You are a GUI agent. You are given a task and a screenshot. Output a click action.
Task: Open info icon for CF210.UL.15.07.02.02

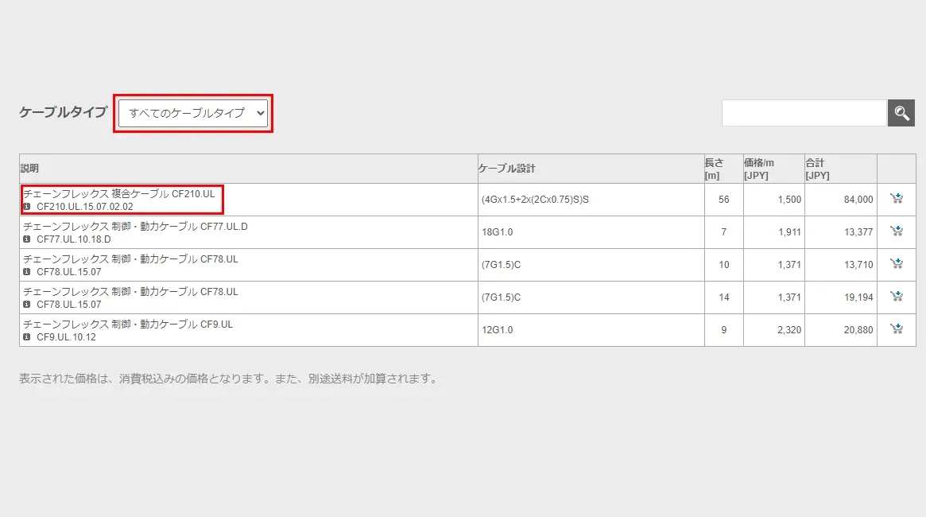[26, 207]
